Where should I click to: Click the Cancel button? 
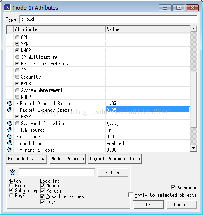coord(181,205)
